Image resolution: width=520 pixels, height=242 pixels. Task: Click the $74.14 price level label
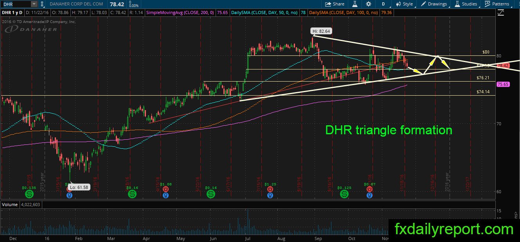483,92
